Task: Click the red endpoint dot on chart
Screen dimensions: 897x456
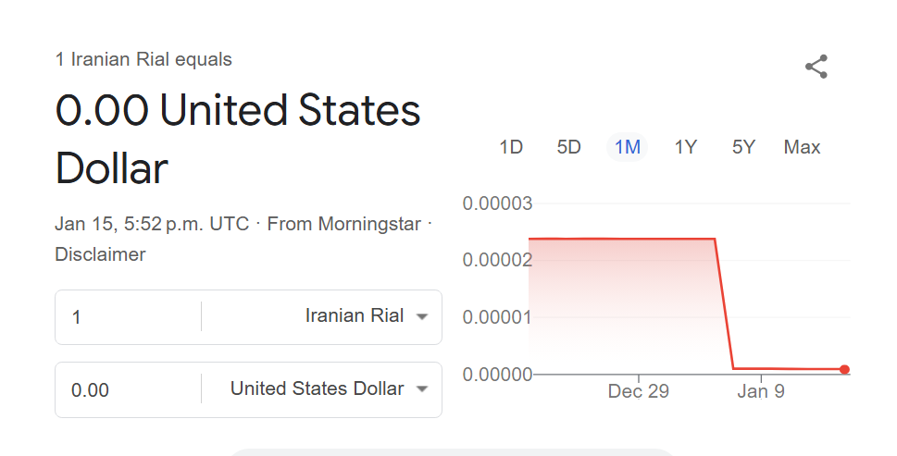Action: 844,369
